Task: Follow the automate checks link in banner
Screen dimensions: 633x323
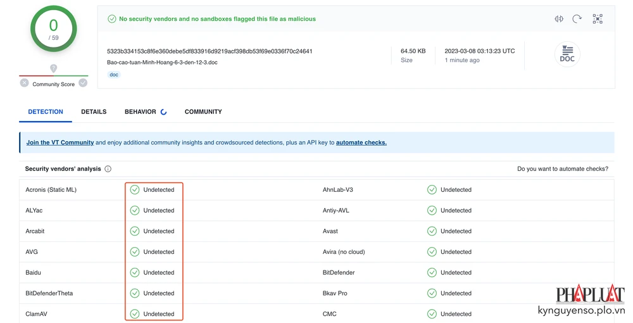Action: coord(361,142)
